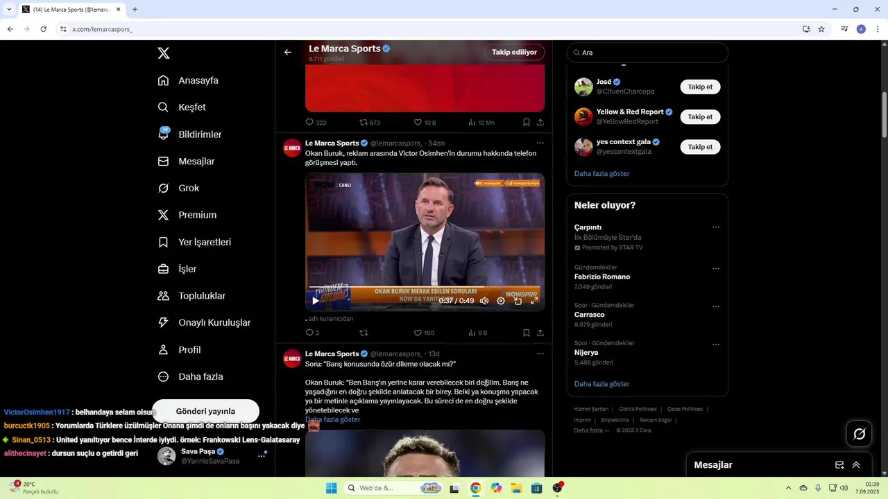This screenshot has width=888, height=499.
Task: Open Anasayfa home page
Action: pyautogui.click(x=188, y=80)
